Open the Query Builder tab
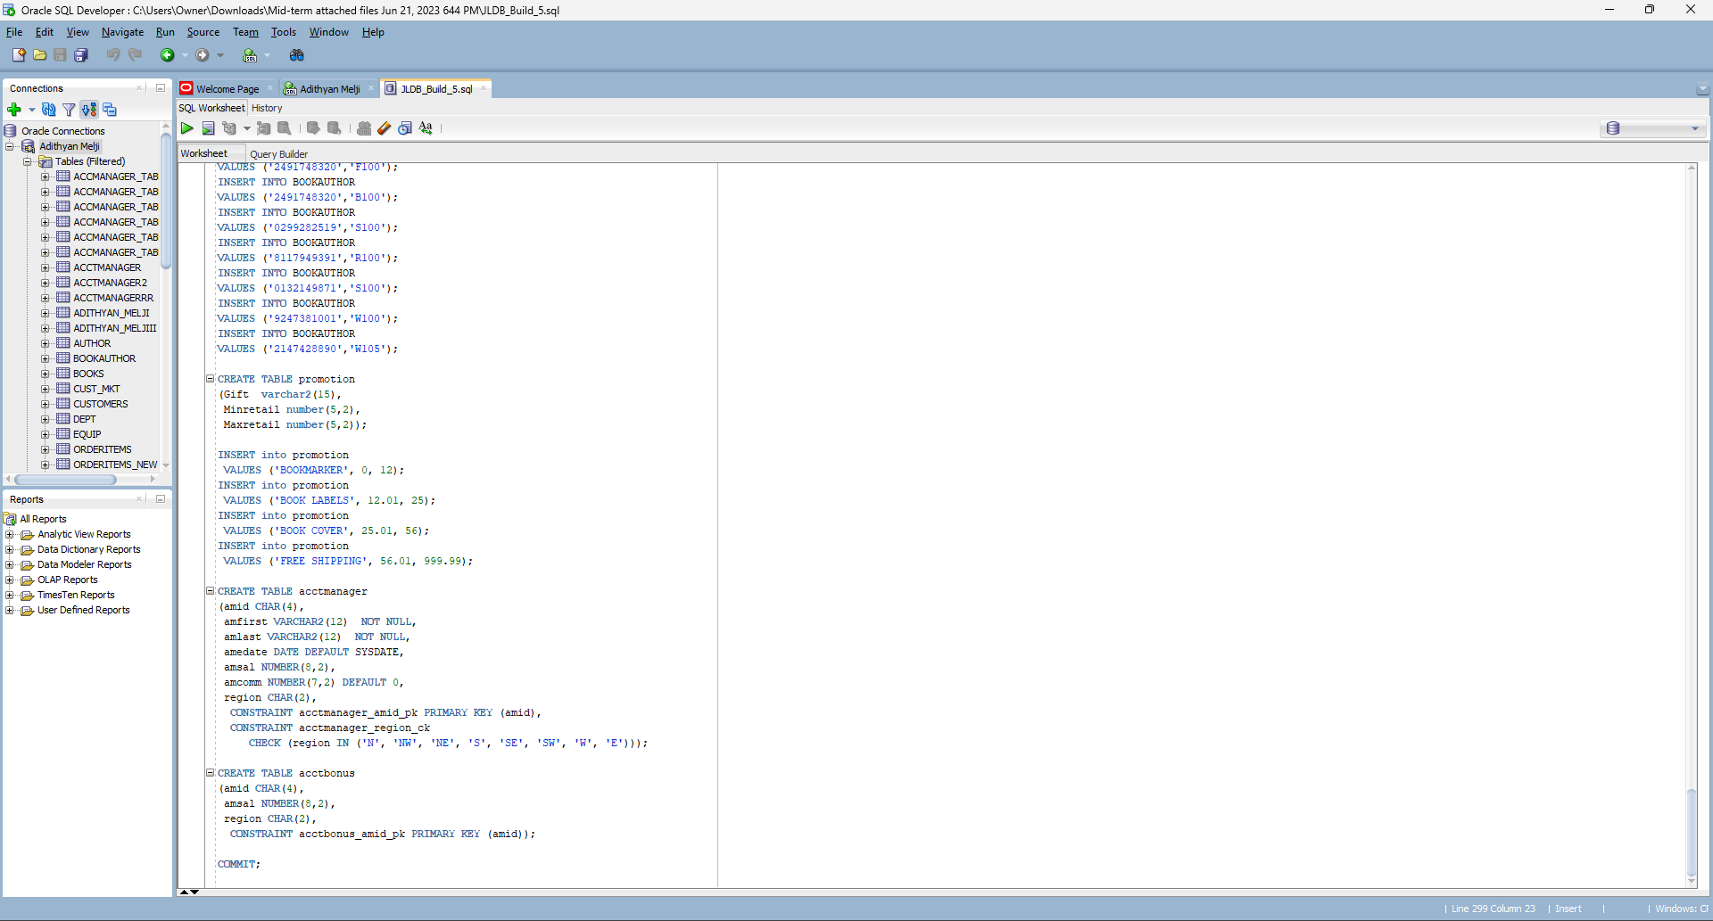 pyautogui.click(x=278, y=154)
